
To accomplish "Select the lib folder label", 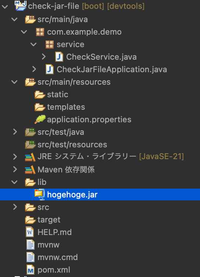I will pyautogui.click(x=42, y=182).
